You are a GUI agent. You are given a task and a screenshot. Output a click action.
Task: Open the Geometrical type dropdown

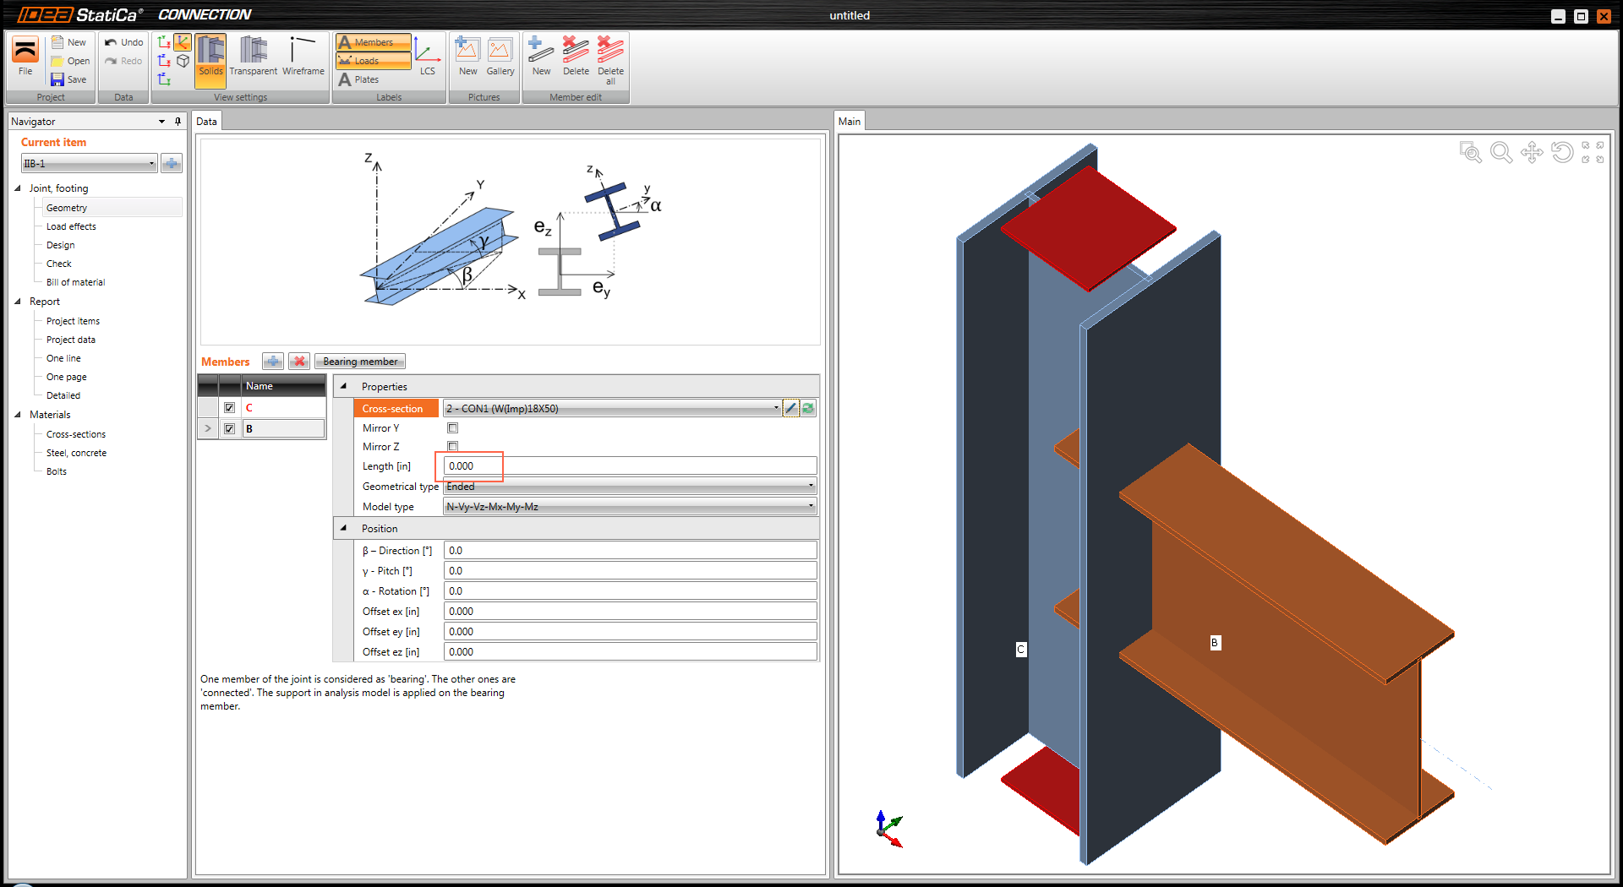630,487
